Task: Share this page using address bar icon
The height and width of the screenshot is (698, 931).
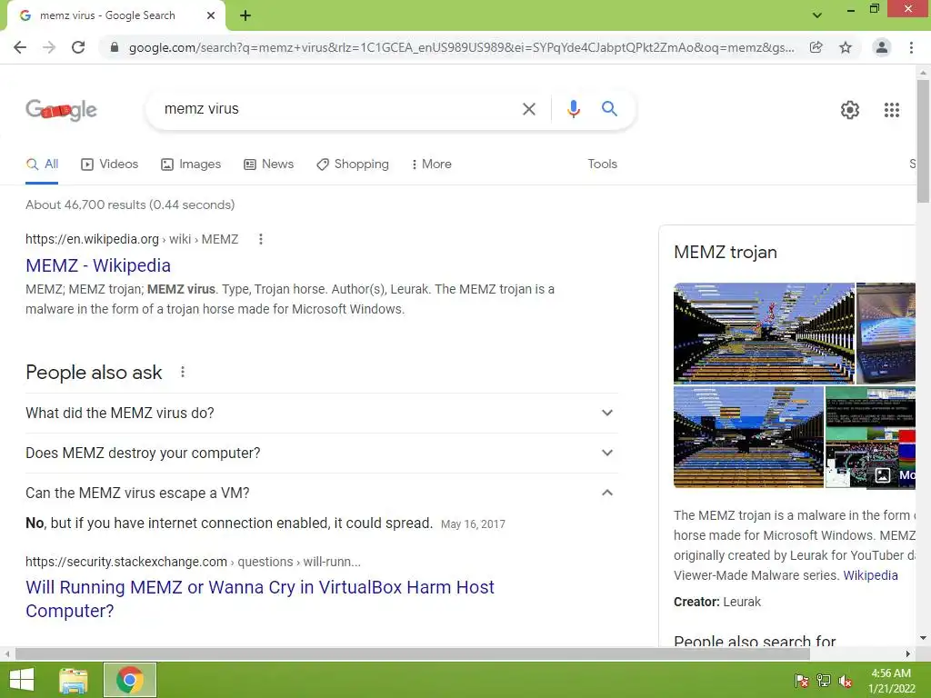Action: pos(816,47)
